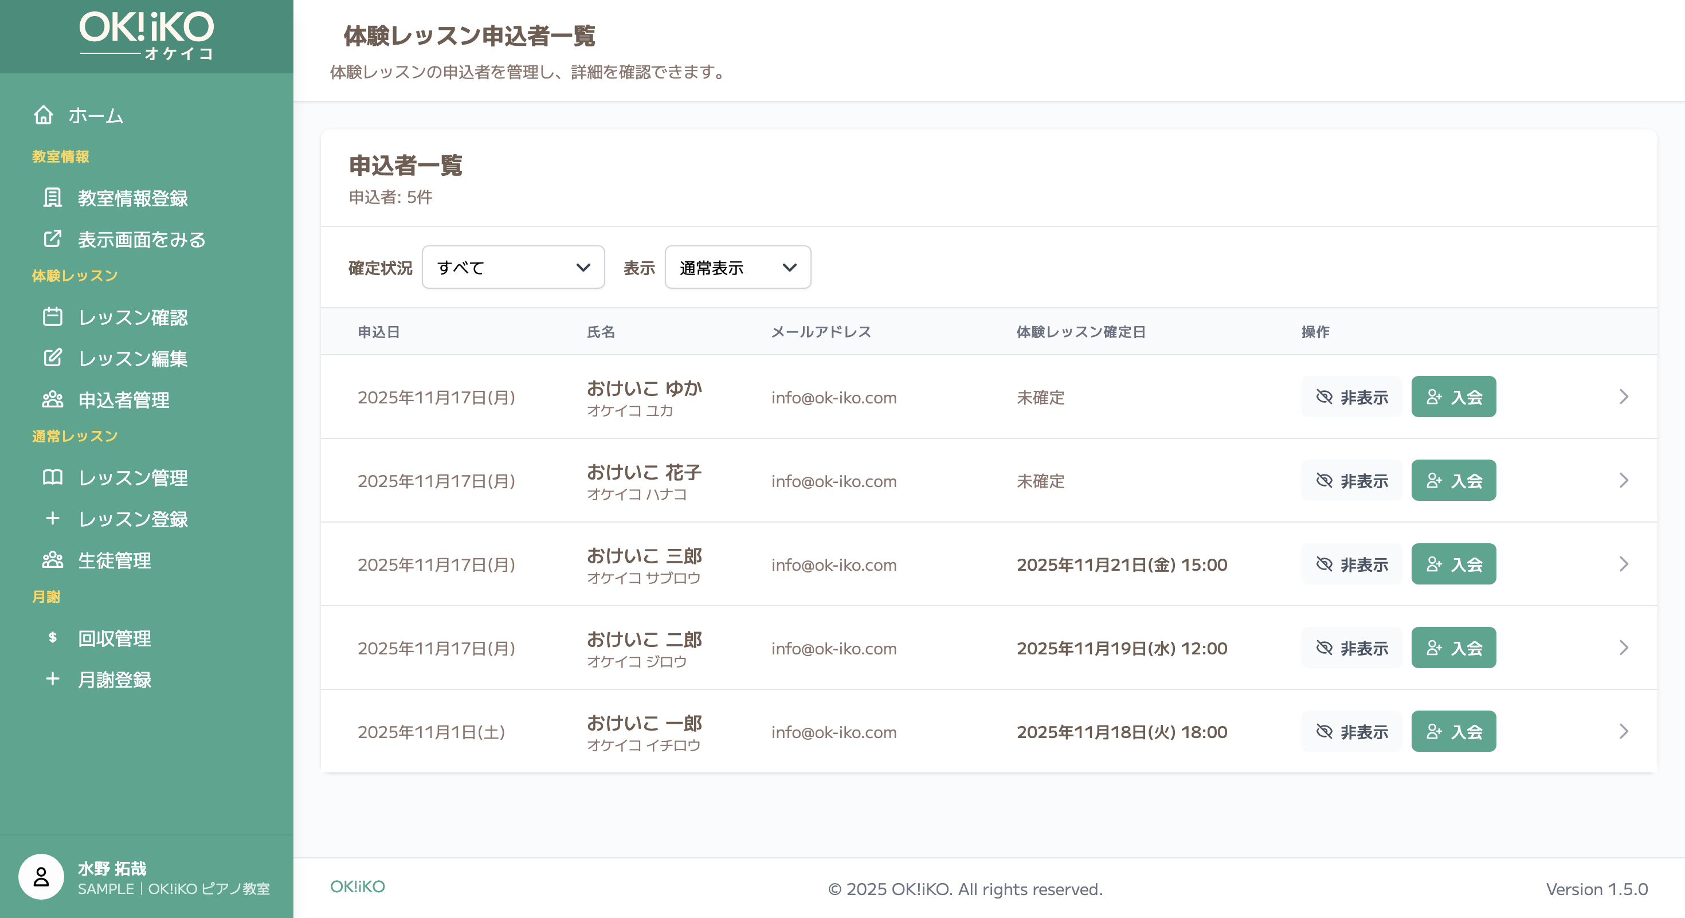Select the 回収管理 dollar icon
This screenshot has height=918, width=1685.
point(53,639)
